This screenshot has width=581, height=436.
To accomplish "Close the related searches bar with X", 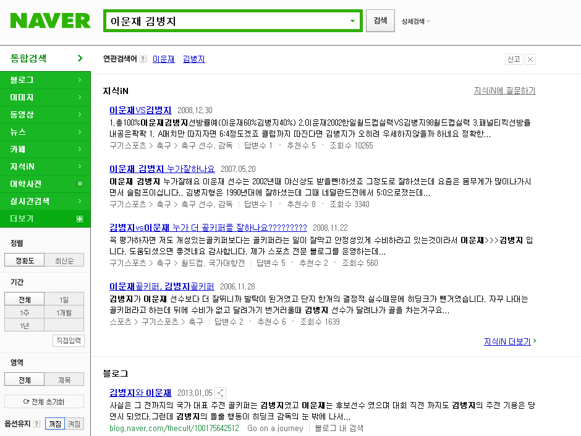I will [530, 59].
